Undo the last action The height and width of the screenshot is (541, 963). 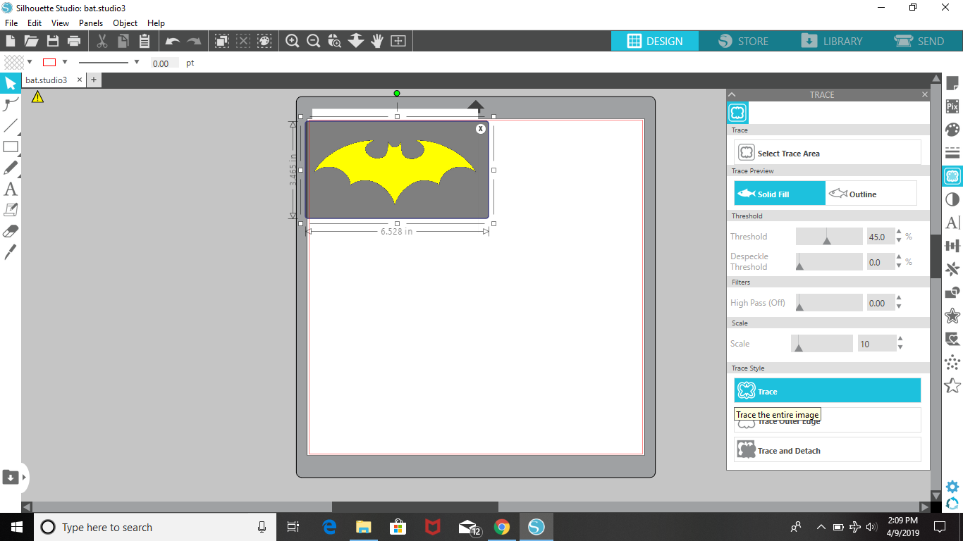click(x=173, y=41)
